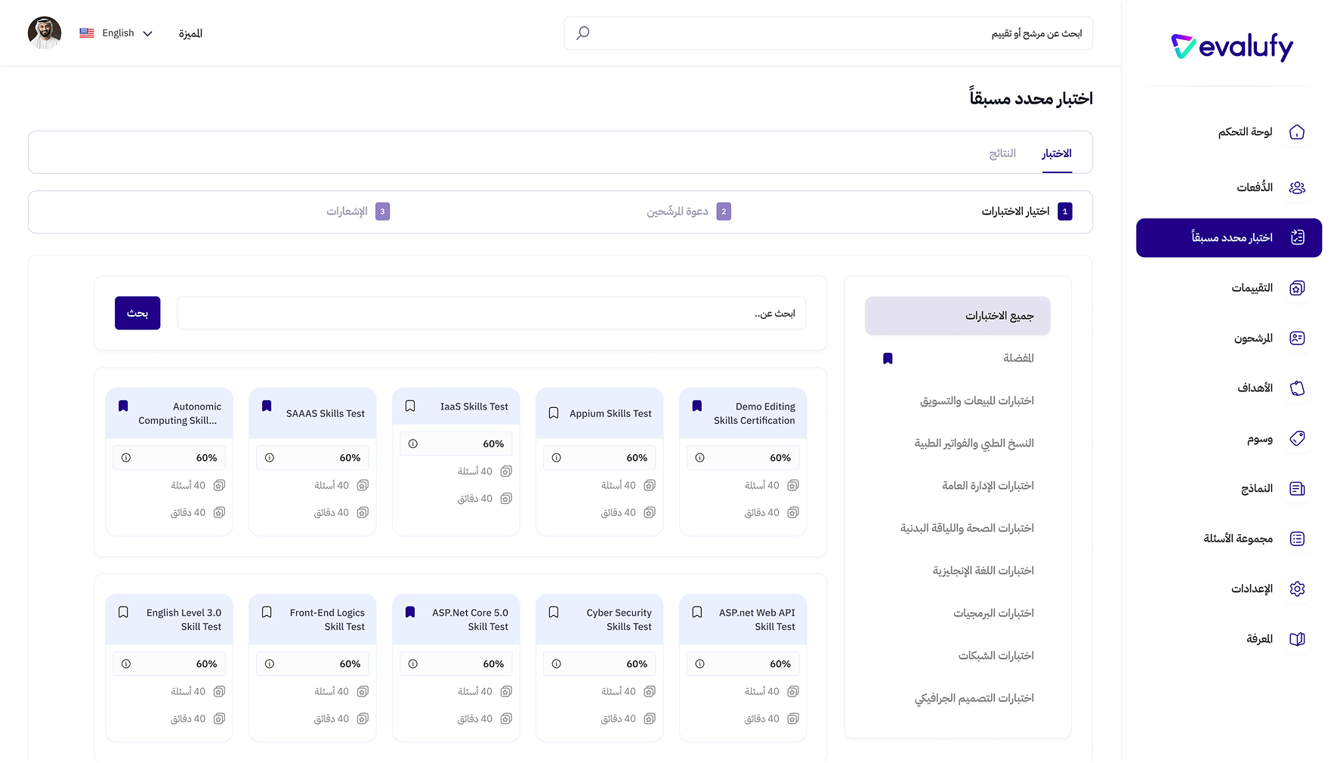Bookmark the IaaS Skills Test card
Image resolution: width=1337 pixels, height=763 pixels.
click(x=409, y=406)
